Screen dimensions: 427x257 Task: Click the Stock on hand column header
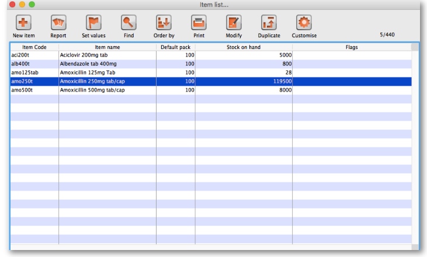pos(244,47)
